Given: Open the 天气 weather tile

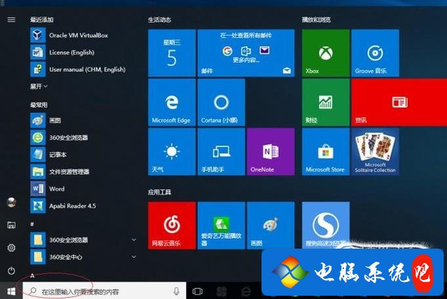Looking at the screenshot, I should click(x=172, y=152).
